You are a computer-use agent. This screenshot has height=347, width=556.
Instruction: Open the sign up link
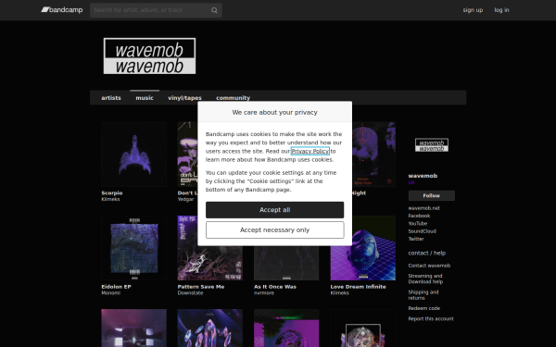(x=473, y=10)
